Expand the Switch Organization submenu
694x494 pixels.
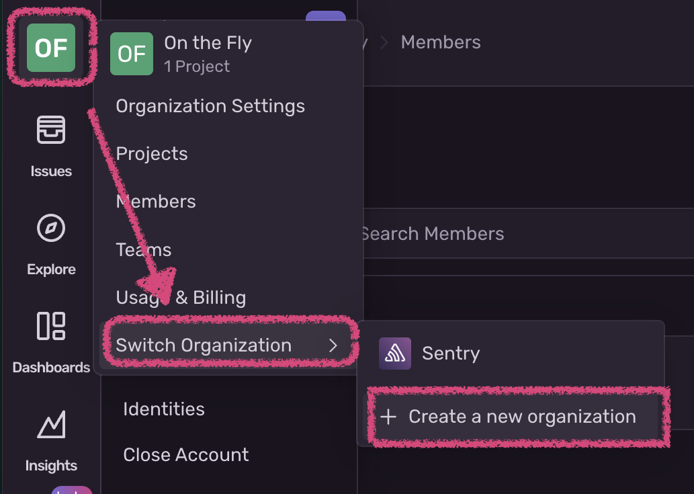pyautogui.click(x=204, y=345)
